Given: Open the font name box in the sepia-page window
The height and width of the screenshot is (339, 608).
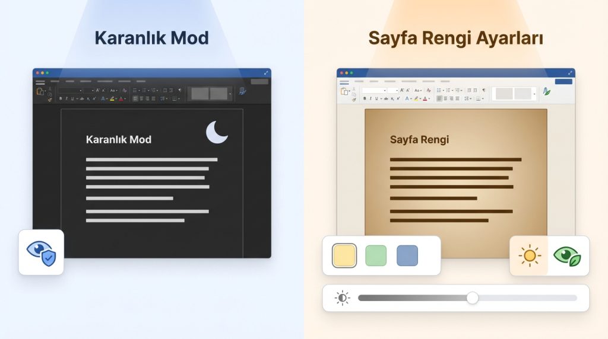Looking at the screenshot, I should click(x=374, y=90).
